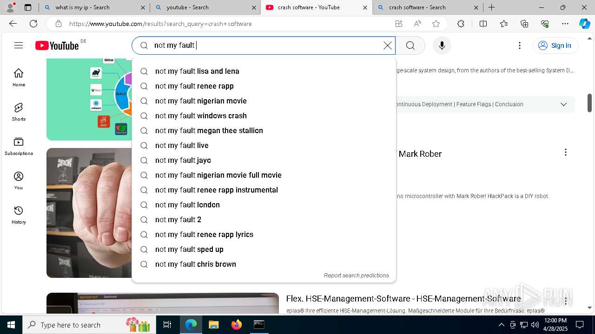Viewport: 595px width, 334px height.
Task: Start voice search with the microphone
Action: (x=442, y=45)
